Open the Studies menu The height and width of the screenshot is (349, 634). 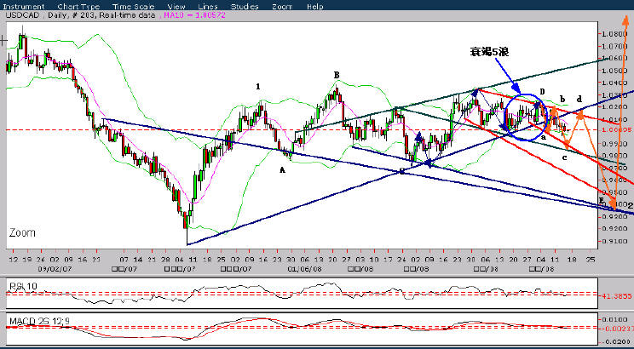[245, 7]
